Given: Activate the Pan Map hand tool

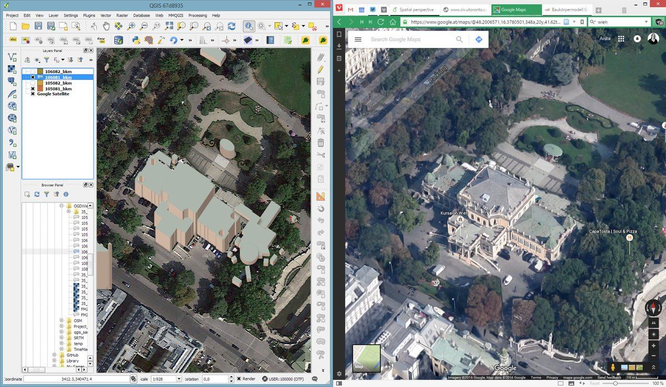Looking at the screenshot, I should tap(106, 26).
